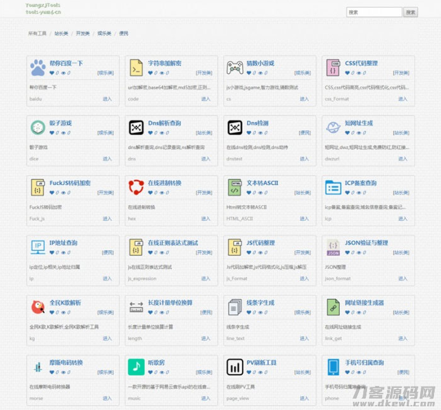This screenshot has width=441, height=410.
Task: Switch to the 开发类 category
Action: [83, 33]
